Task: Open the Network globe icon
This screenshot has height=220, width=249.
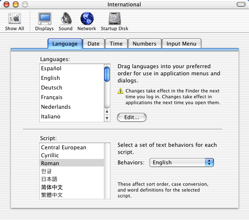Action: click(x=87, y=18)
